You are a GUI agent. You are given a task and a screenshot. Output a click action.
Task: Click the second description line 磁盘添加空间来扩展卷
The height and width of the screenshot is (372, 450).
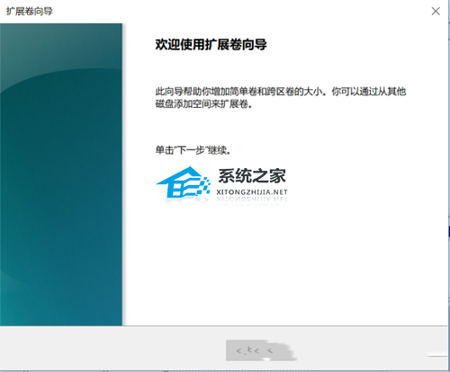tap(203, 104)
